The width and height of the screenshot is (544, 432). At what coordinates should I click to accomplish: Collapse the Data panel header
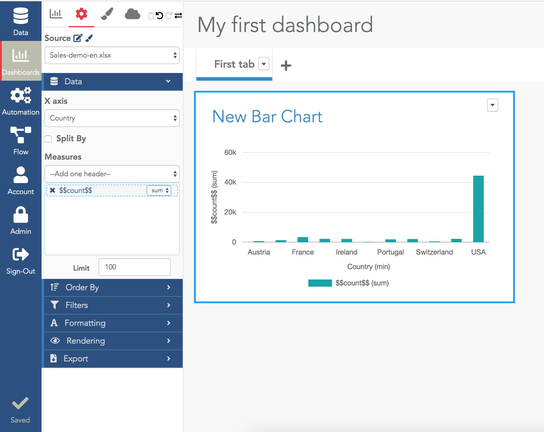(x=113, y=81)
